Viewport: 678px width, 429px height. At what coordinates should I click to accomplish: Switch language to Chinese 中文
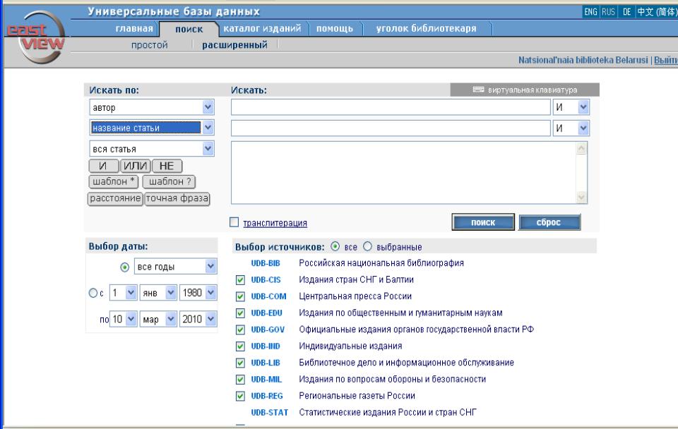pyautogui.click(x=656, y=12)
